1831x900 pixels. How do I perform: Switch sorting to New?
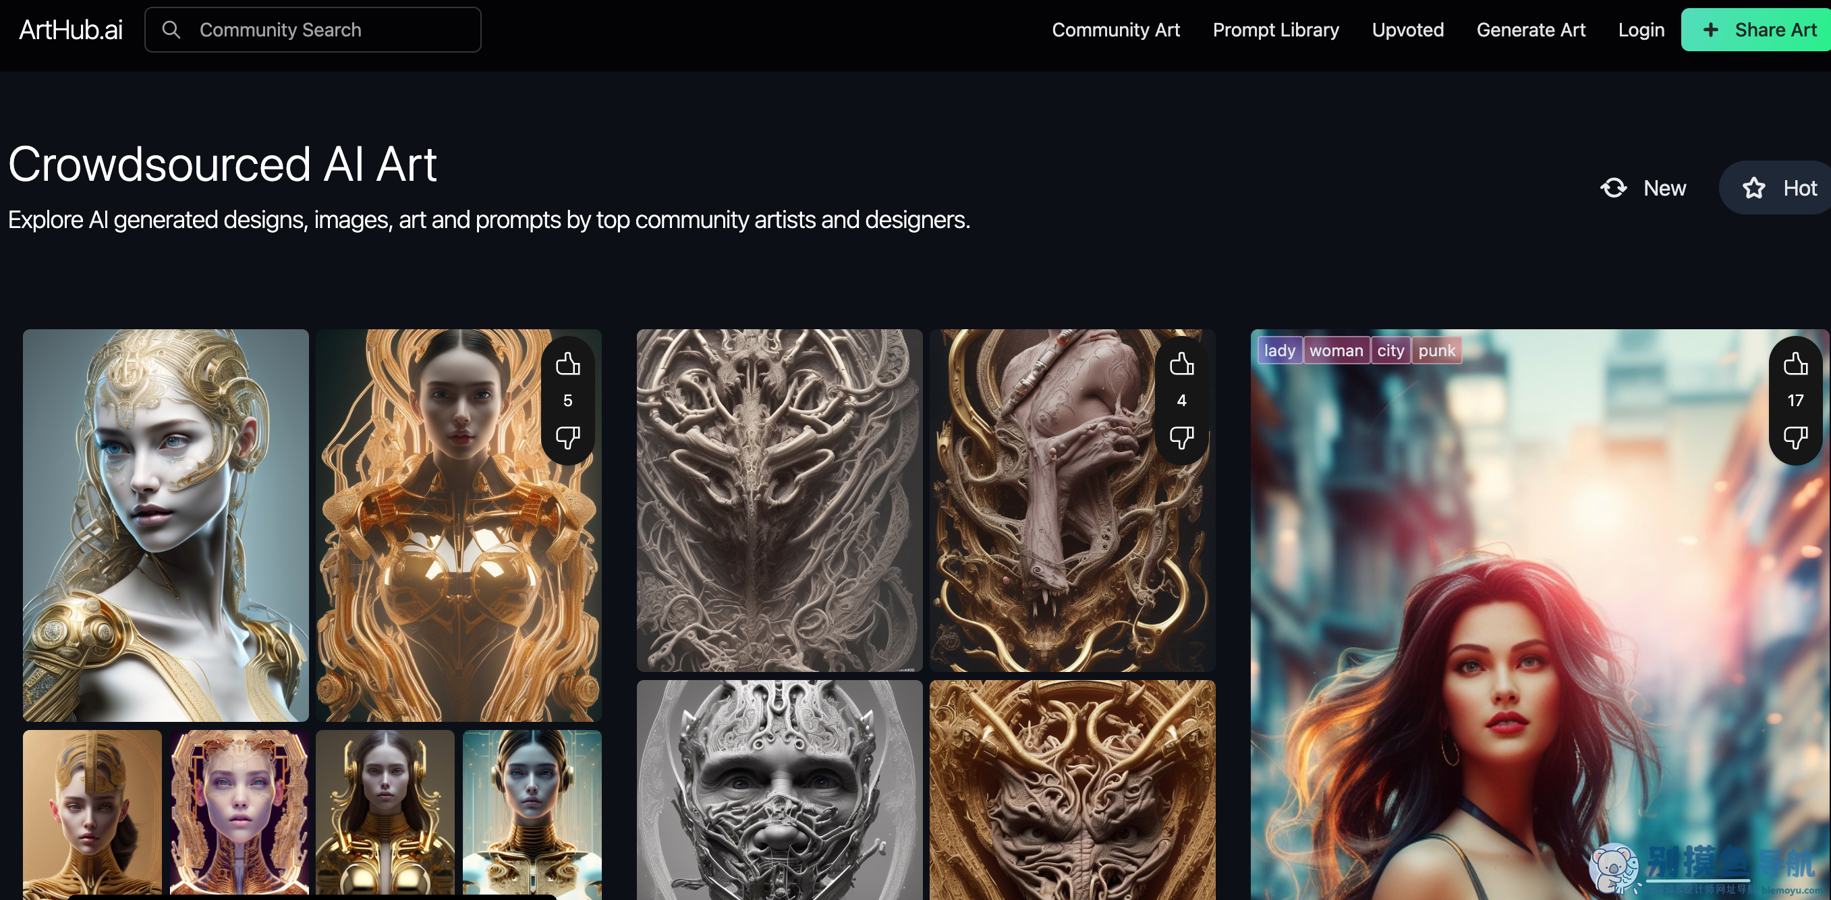click(1643, 188)
